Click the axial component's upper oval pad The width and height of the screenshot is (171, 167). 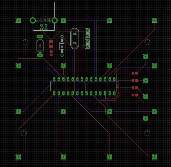40,36
